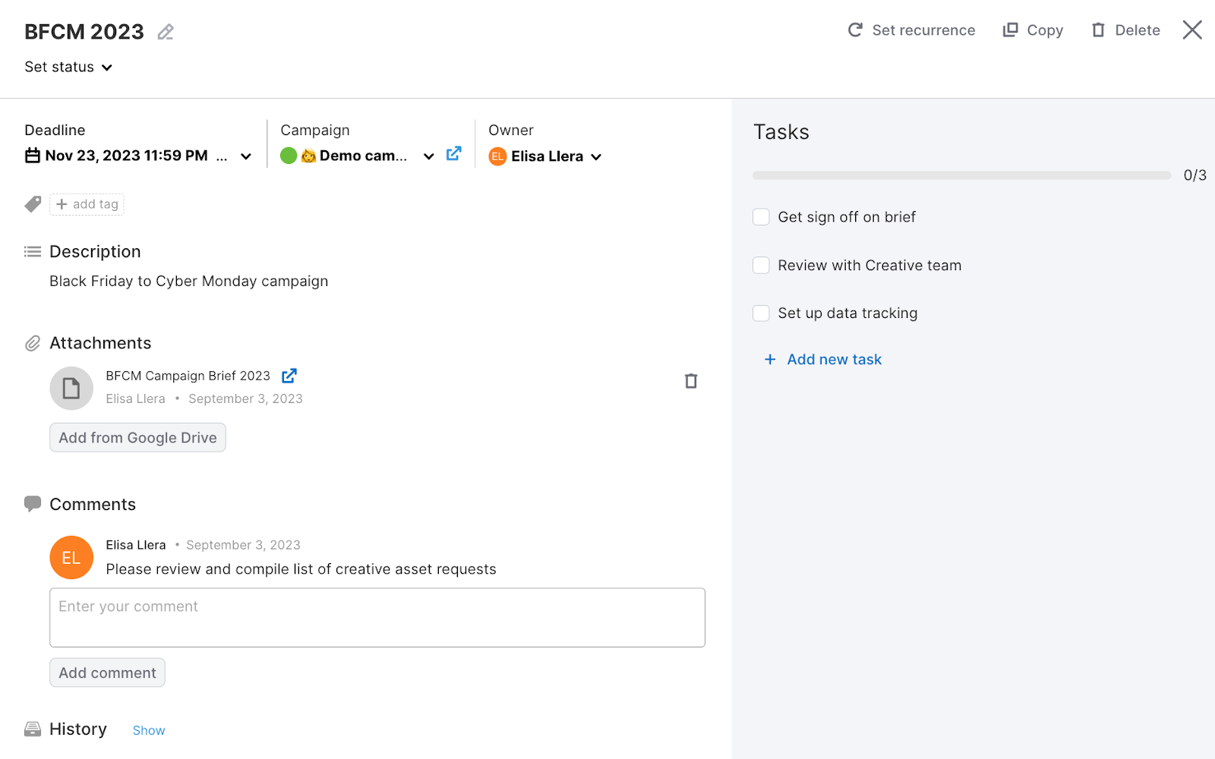Click the Enter your comment field

[377, 617]
